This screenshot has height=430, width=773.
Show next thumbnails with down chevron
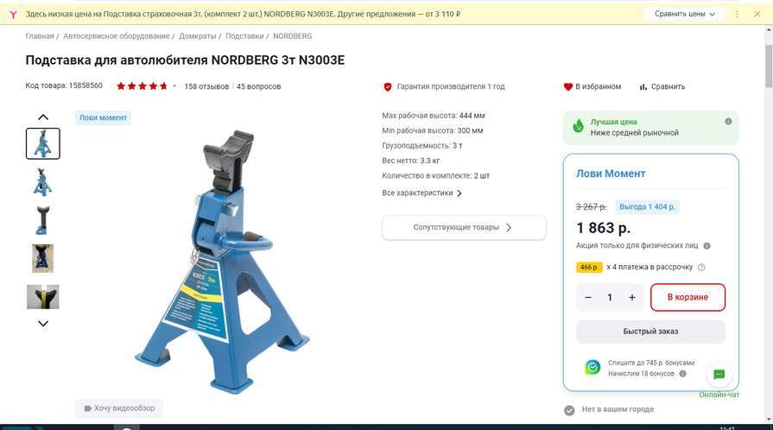click(43, 324)
